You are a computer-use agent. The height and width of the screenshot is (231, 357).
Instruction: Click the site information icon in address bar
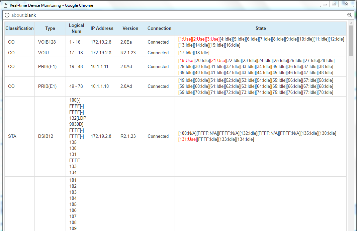(7, 15)
